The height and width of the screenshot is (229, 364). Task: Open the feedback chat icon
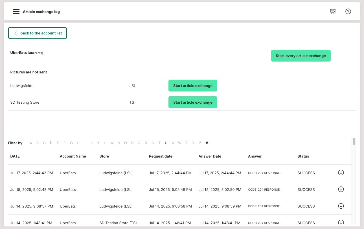(333, 12)
